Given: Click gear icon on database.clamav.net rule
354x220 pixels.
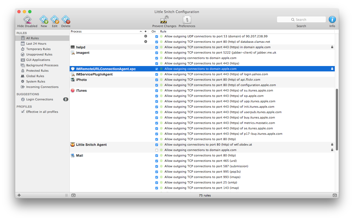Looking at the screenshot, I should tap(146, 41).
